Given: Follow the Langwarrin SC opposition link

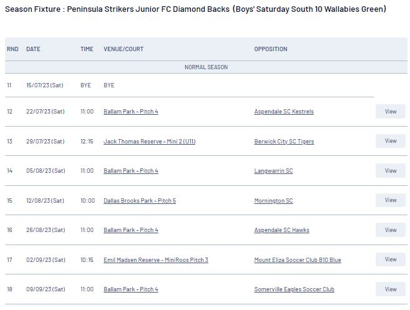Looking at the screenshot, I should point(273,171).
